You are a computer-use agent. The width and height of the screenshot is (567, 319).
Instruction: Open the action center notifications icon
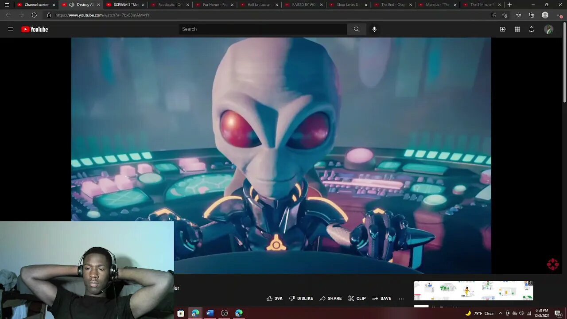pyautogui.click(x=558, y=313)
